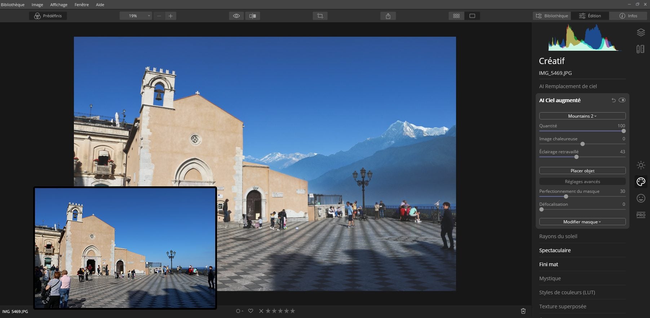Open the Bibliothèque tab at top right

552,16
